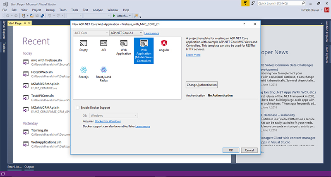Click the Change Authentication button
331x177 pixels.
point(201,84)
